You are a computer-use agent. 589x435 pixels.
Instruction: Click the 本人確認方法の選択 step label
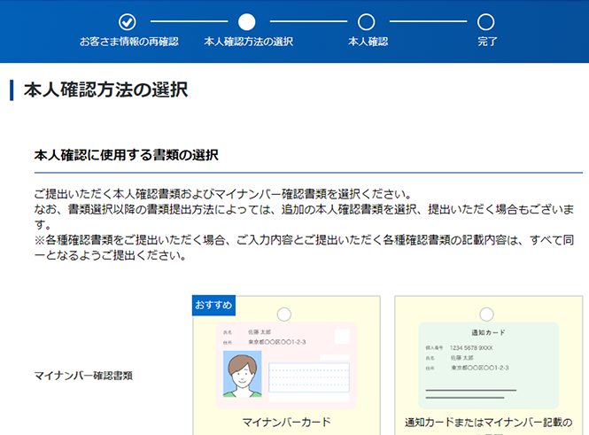click(x=249, y=42)
